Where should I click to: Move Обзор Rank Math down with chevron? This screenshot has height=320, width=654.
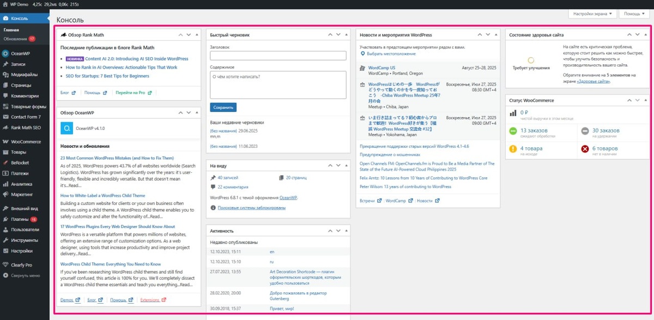coord(189,35)
